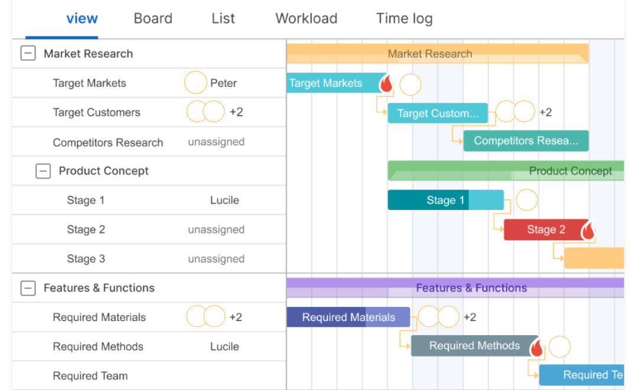Collapse the Market Research group
Image resolution: width=631 pixels, height=390 pixels.
click(x=28, y=54)
